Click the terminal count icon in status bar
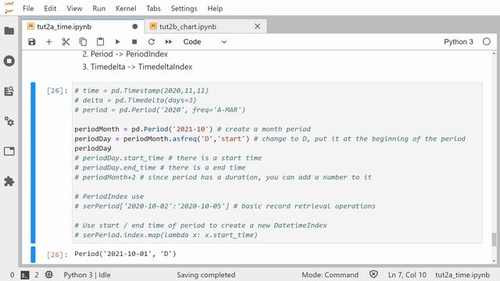 (25, 275)
